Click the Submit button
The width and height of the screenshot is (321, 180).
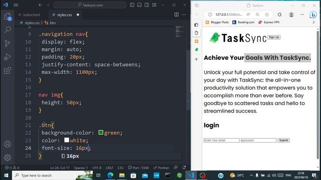coord(283,140)
